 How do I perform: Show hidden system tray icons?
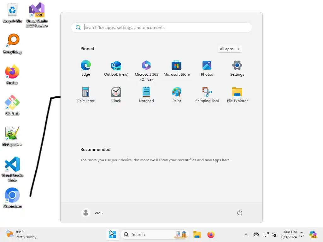click(246, 234)
